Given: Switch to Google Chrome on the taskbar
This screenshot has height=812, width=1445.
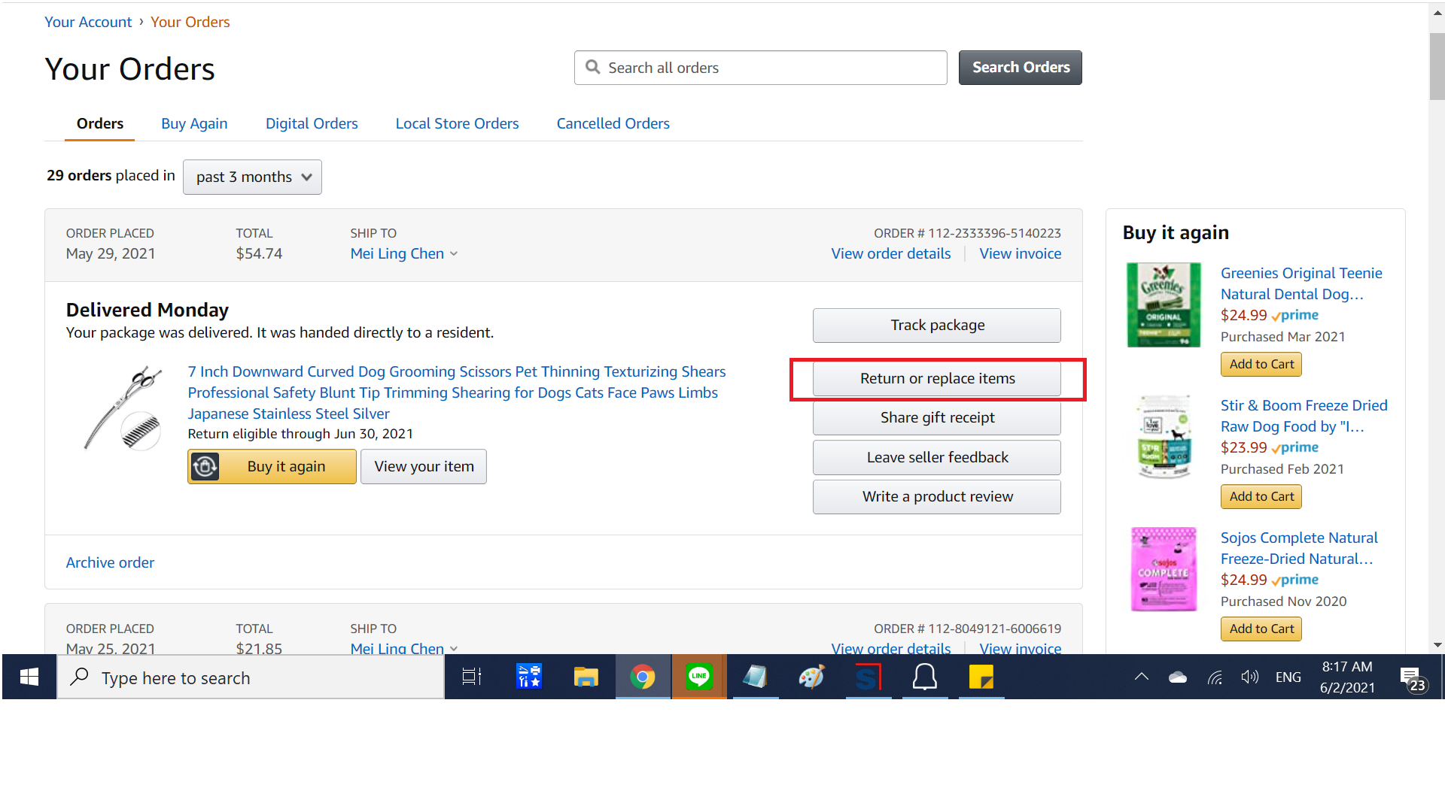Looking at the screenshot, I should pyautogui.click(x=643, y=677).
